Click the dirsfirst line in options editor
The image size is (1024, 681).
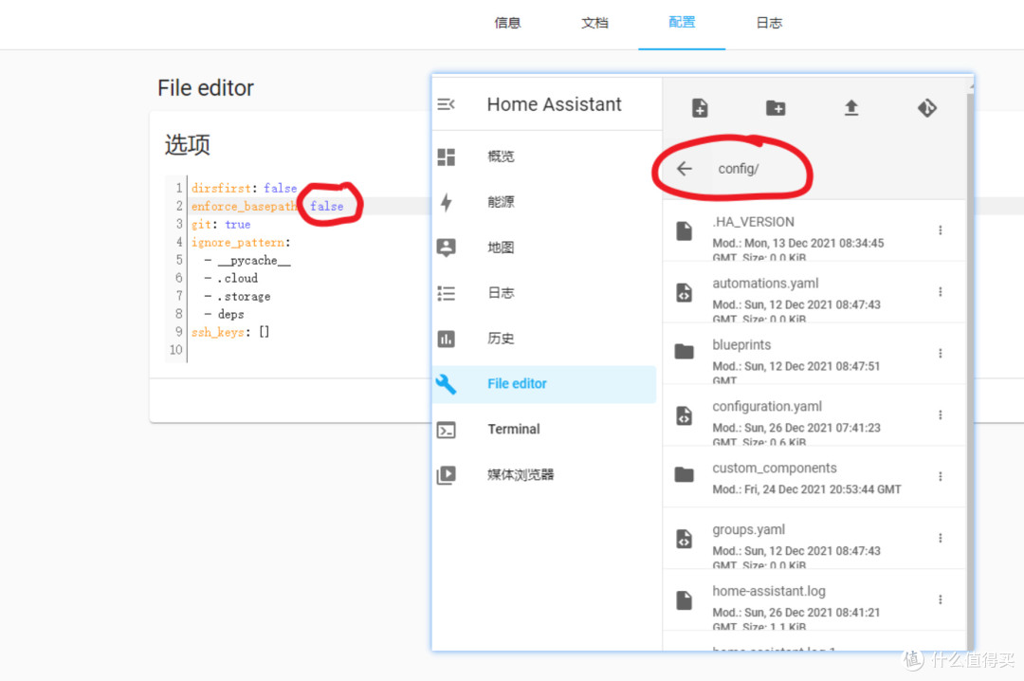coord(245,188)
